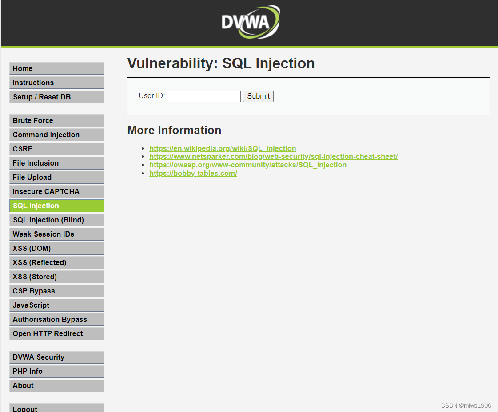Click the Submit button
Image resolution: width=498 pixels, height=412 pixels.
click(x=258, y=96)
